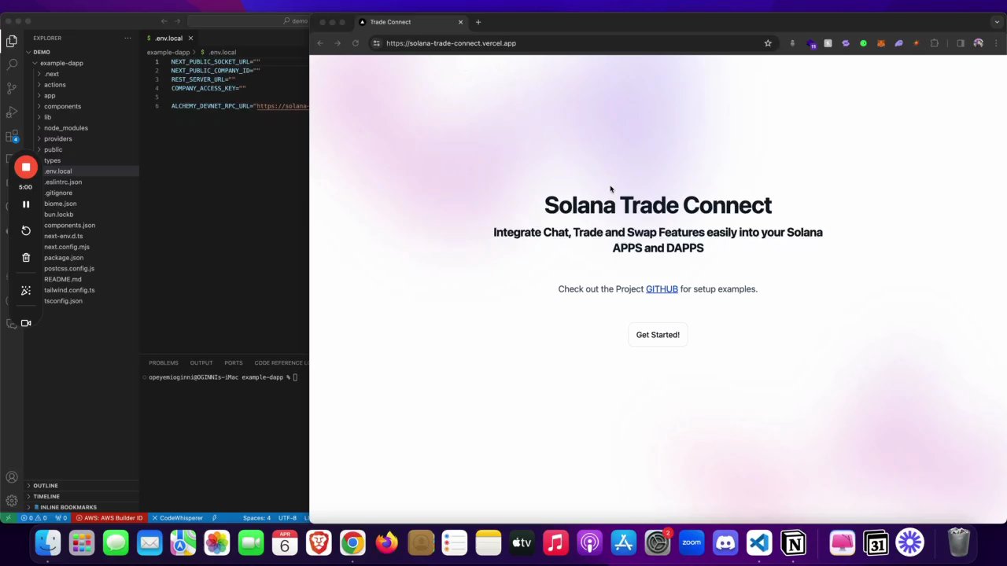Open Explorer more actions (three dots)
The height and width of the screenshot is (566, 1007).
[127, 38]
